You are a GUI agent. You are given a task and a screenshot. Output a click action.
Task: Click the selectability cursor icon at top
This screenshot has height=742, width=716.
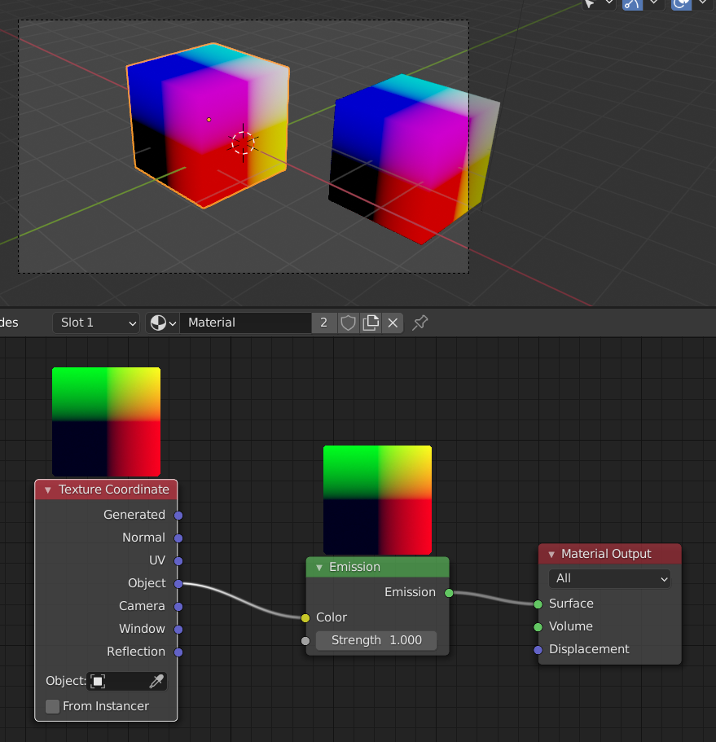click(590, 4)
